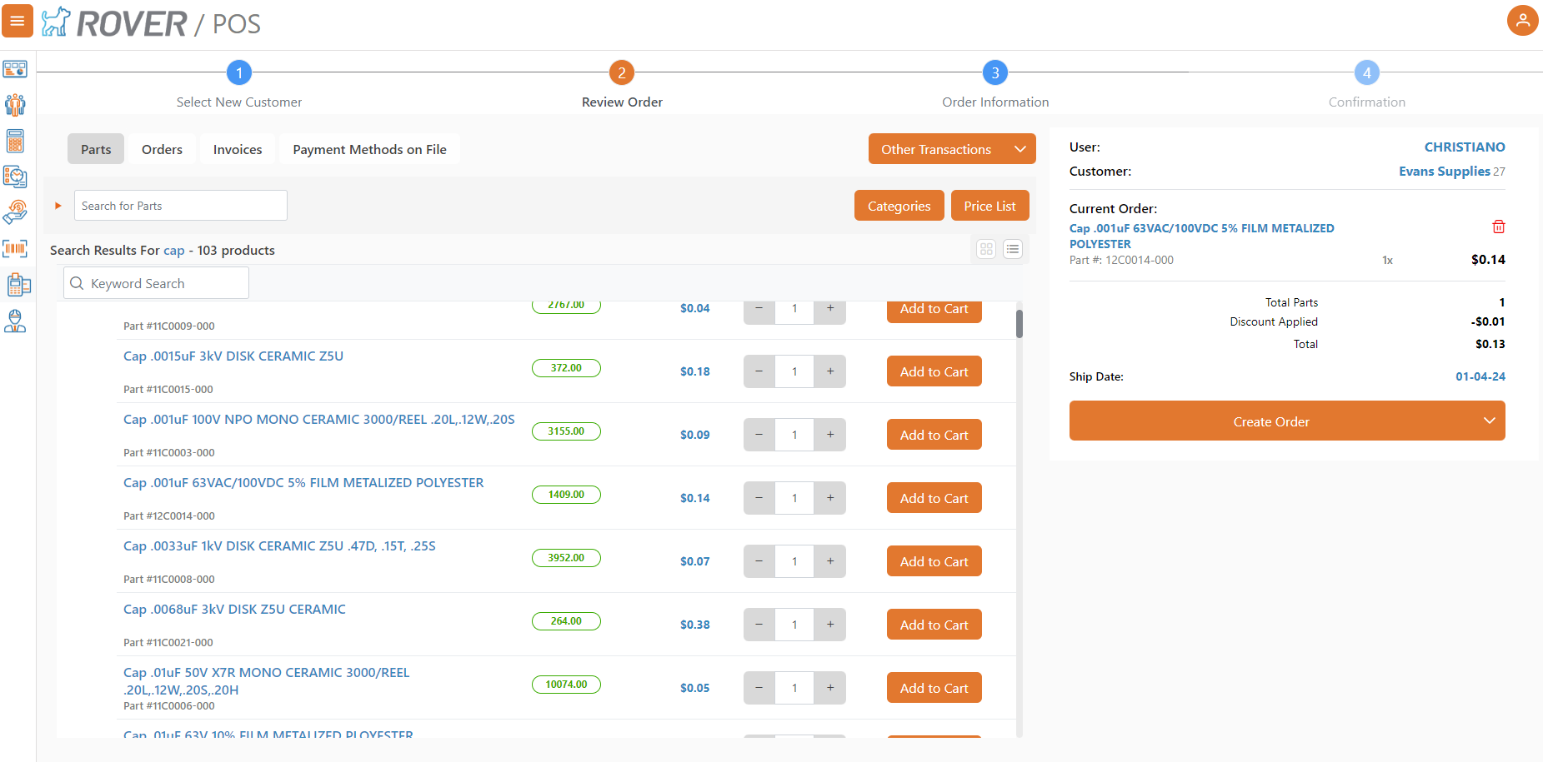Viewport: 1543px width, 762px height.
Task: Open the Other Transactions dropdown
Action: click(951, 148)
